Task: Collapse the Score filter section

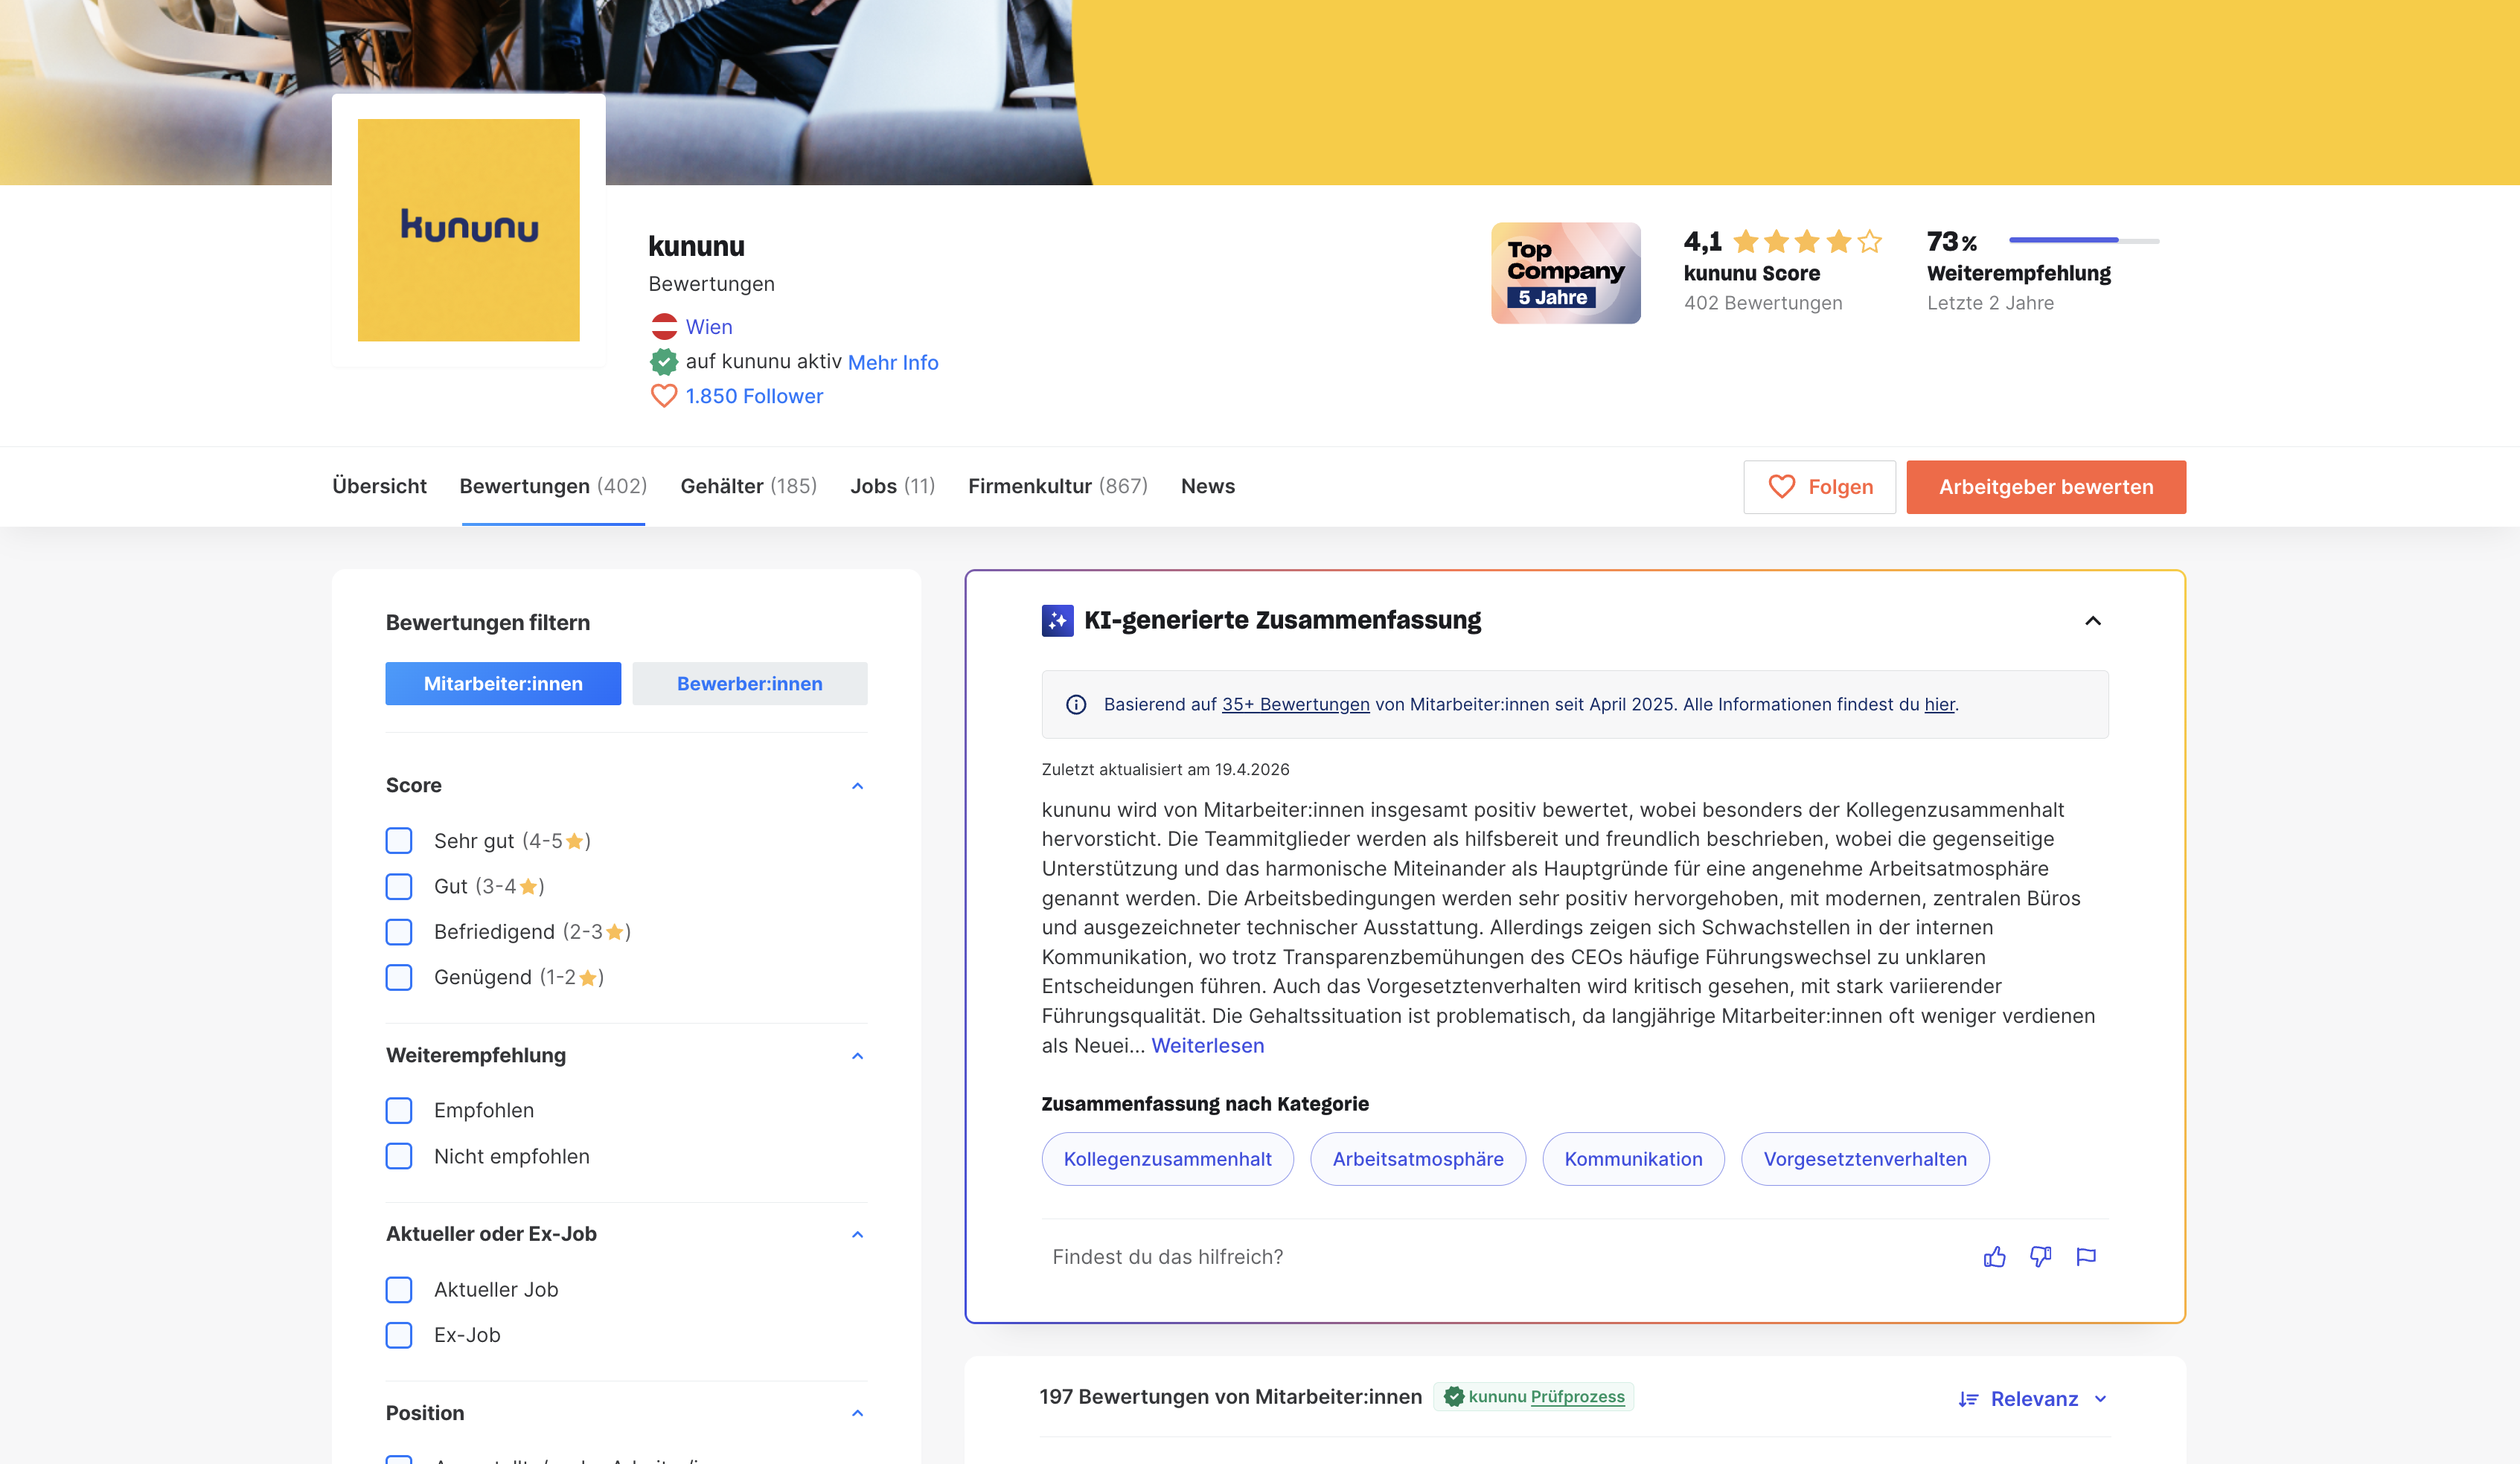Action: tap(857, 786)
